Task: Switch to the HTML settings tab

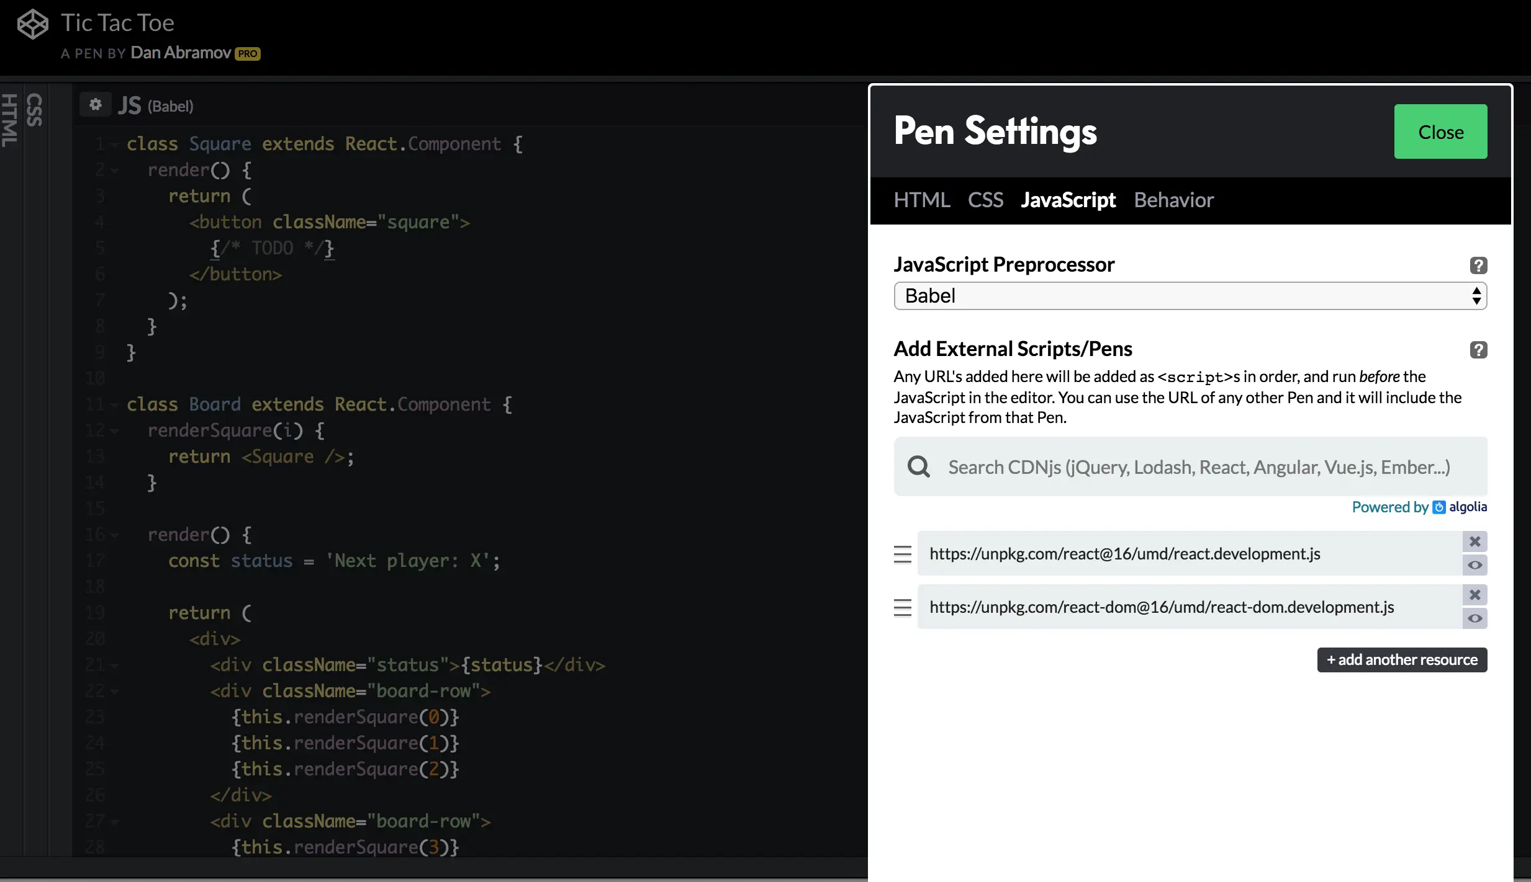Action: tap(921, 200)
